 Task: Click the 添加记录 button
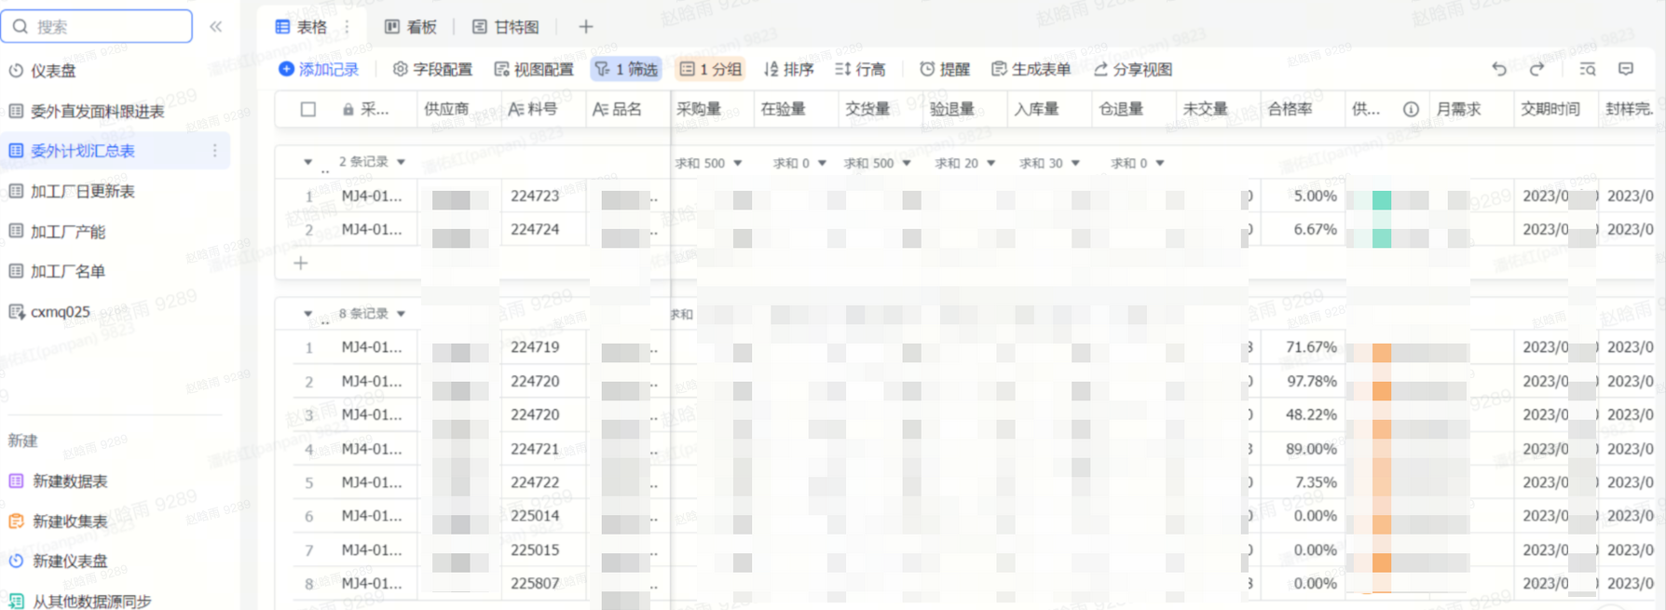[319, 69]
